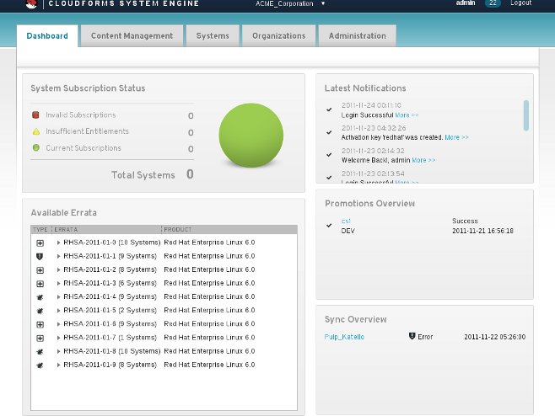Switch to Dashboard tab

point(47,35)
